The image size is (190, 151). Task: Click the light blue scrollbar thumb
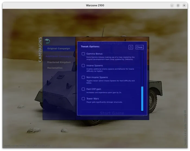click(142, 98)
